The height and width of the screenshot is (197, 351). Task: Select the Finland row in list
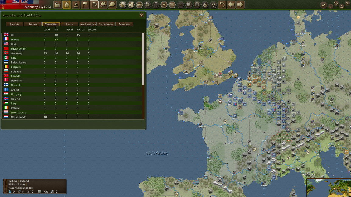click(x=72, y=85)
